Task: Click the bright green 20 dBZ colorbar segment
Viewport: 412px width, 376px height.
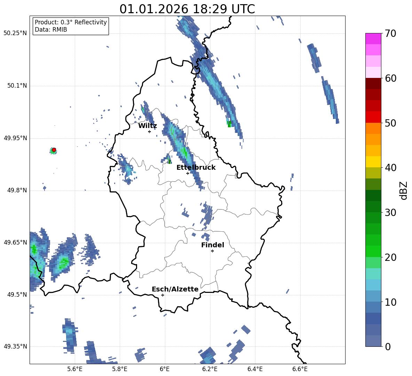Action: 373,251
